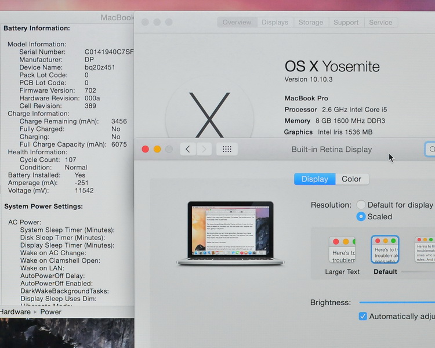Close the Built-in Retina Display window

[x=146, y=149]
